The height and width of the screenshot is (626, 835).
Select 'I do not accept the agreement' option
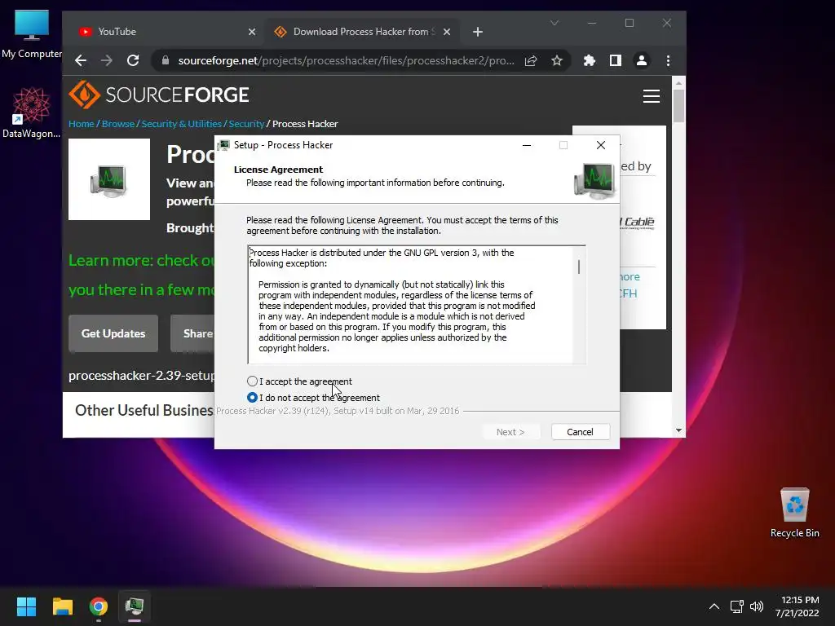click(x=253, y=398)
